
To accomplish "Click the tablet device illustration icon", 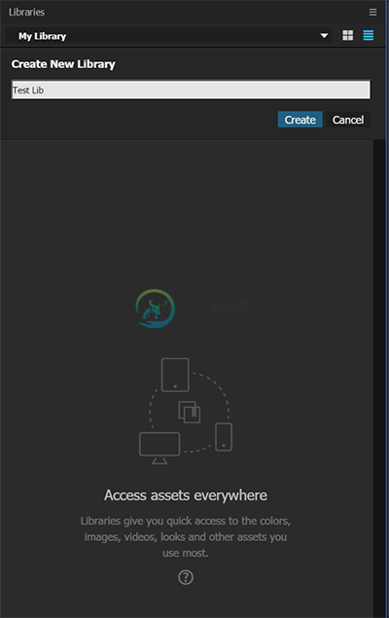I will pyautogui.click(x=175, y=375).
